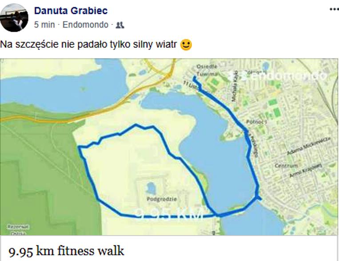The image size is (339, 261).
Task: Click the Adama Mickiewicza street label
Action: coord(308,146)
